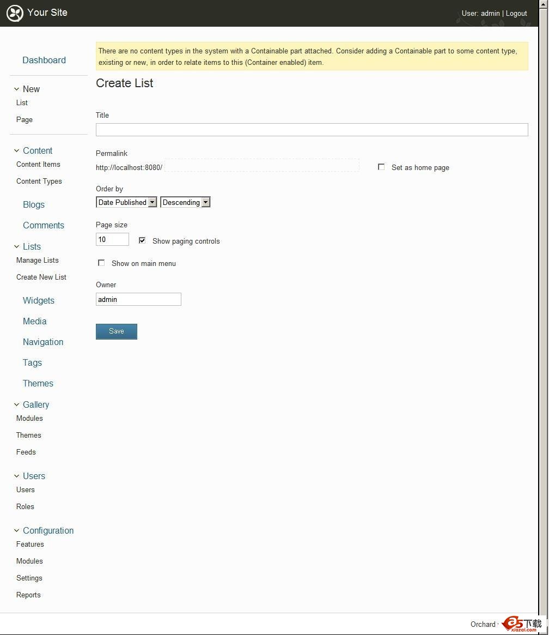Viewport: 549px width, 635px height.
Task: Open the Dashboard menu item
Action: tap(44, 61)
